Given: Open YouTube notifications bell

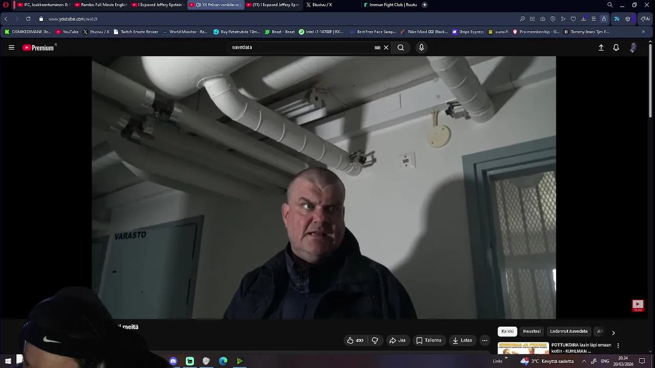Looking at the screenshot, I should click(616, 48).
